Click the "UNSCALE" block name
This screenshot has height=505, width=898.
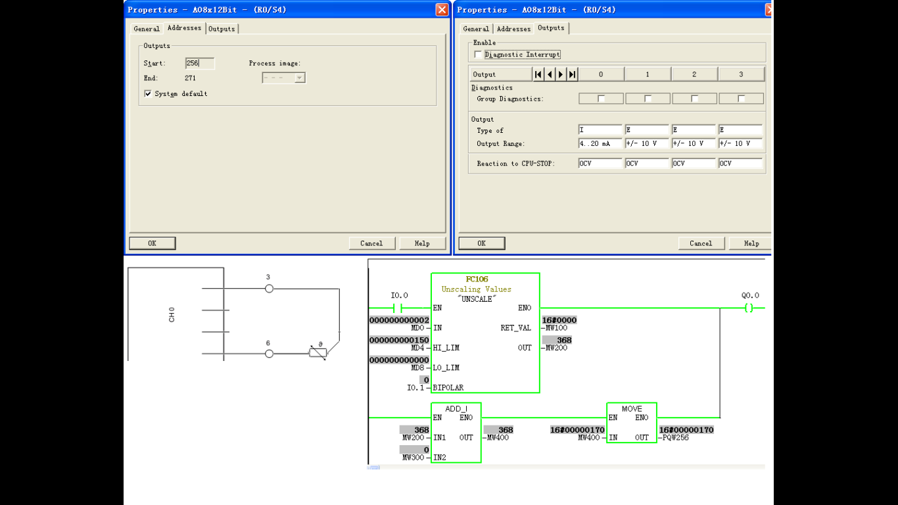477,299
